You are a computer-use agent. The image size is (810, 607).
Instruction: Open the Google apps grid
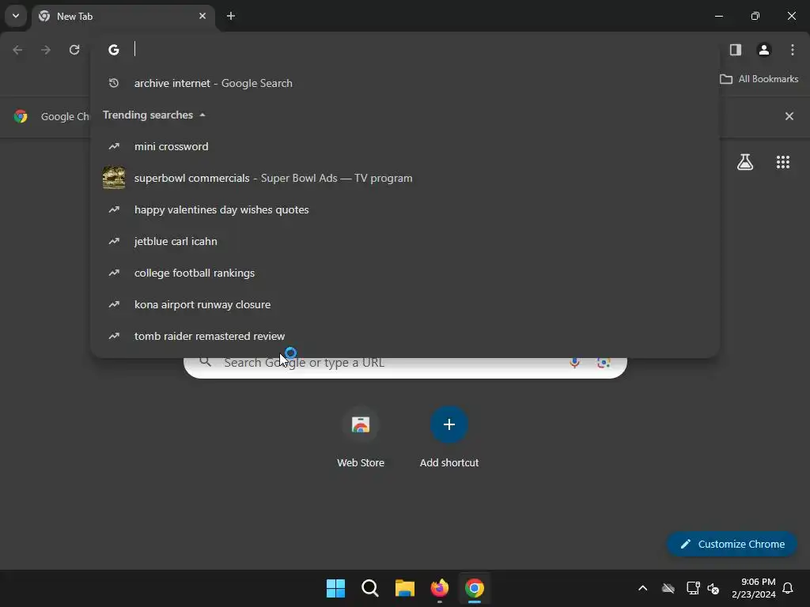click(783, 163)
